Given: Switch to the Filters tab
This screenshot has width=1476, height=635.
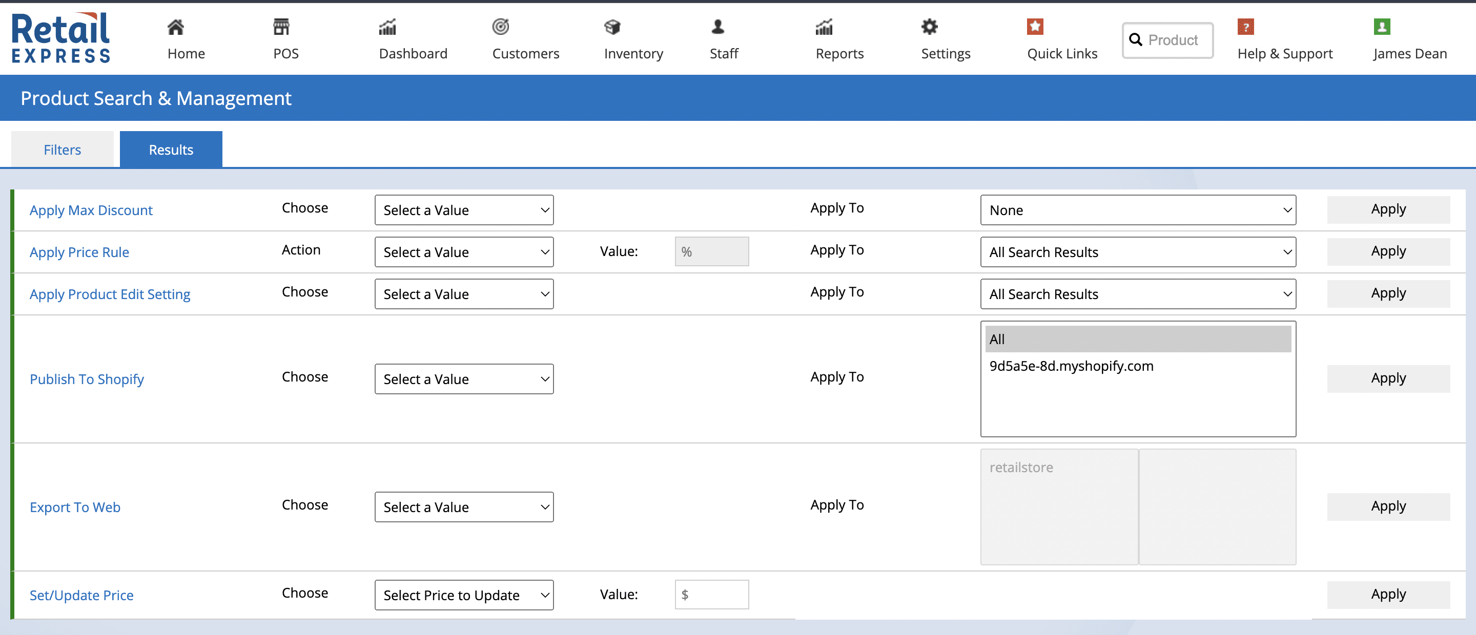Looking at the screenshot, I should pyautogui.click(x=63, y=150).
